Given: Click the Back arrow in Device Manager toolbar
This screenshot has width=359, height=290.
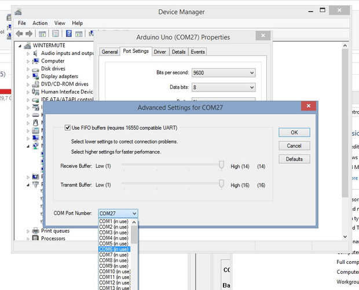Looking at the screenshot, I should coord(19,34).
